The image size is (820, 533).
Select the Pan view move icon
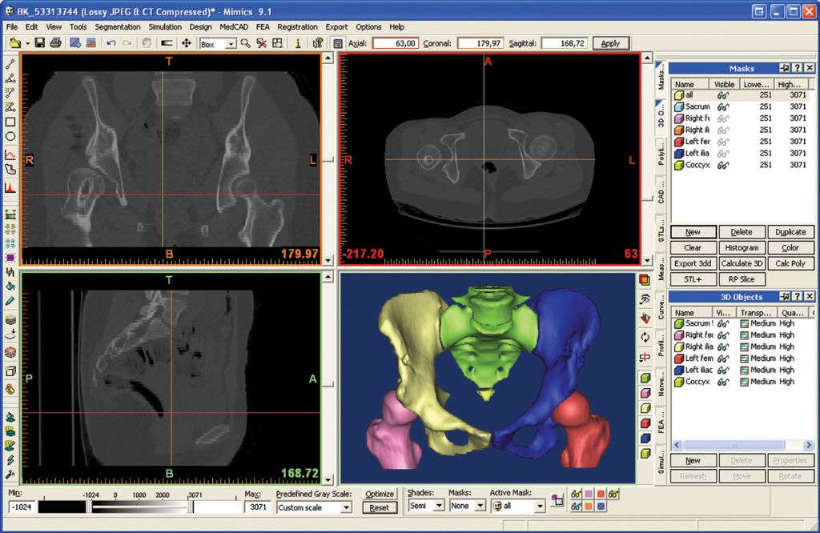[187, 43]
